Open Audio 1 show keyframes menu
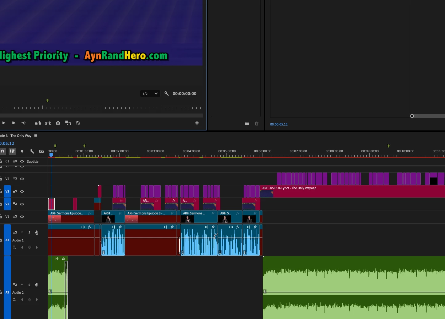Image resolution: width=445 pixels, height=319 pixels. tap(14, 247)
